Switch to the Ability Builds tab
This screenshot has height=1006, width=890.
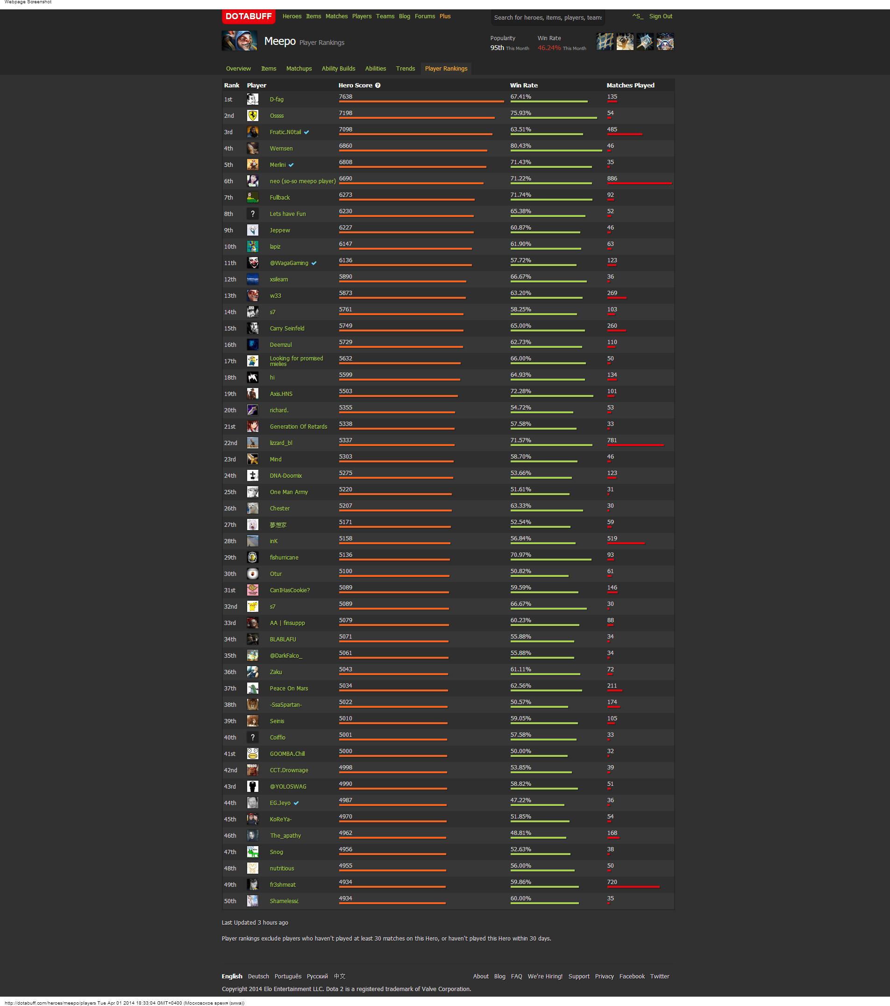coord(338,69)
